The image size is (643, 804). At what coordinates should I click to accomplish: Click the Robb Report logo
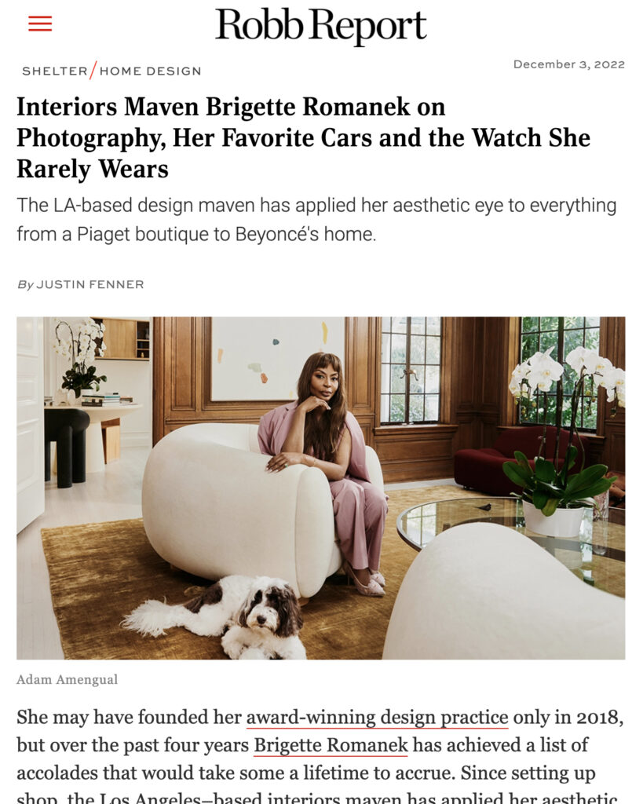(x=321, y=26)
